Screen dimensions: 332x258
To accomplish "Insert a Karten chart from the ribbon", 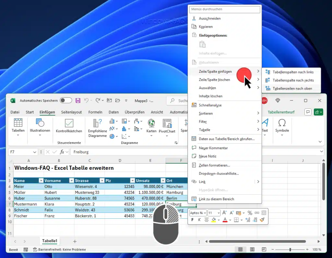I will coord(151,127).
